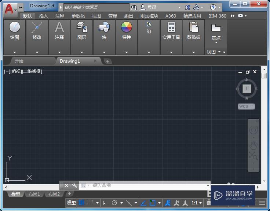Open the SteeringWheel navigation tool
Image resolution: width=270 pixels, height=211 pixels.
click(253, 130)
